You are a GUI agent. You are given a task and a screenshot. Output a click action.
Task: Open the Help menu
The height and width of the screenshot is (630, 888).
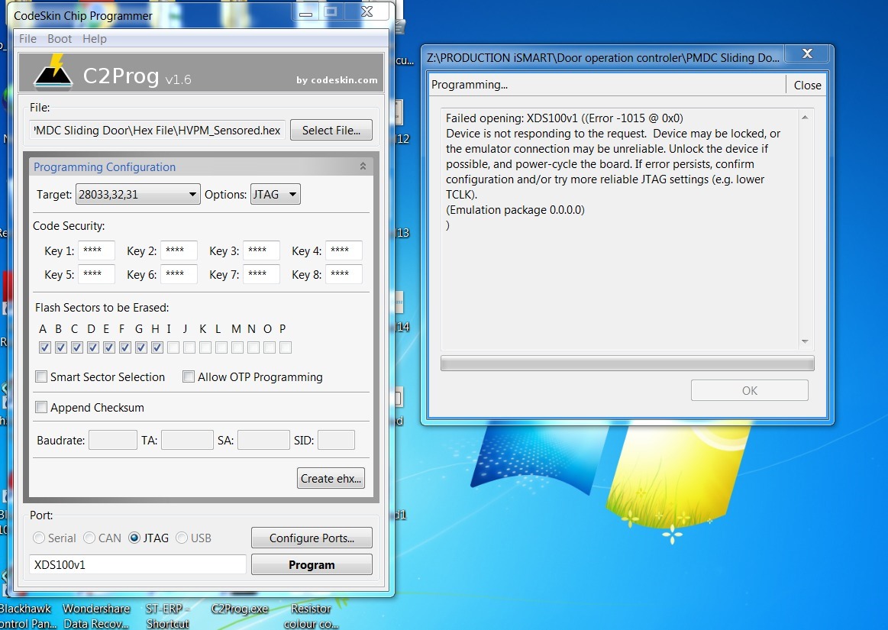pos(95,38)
